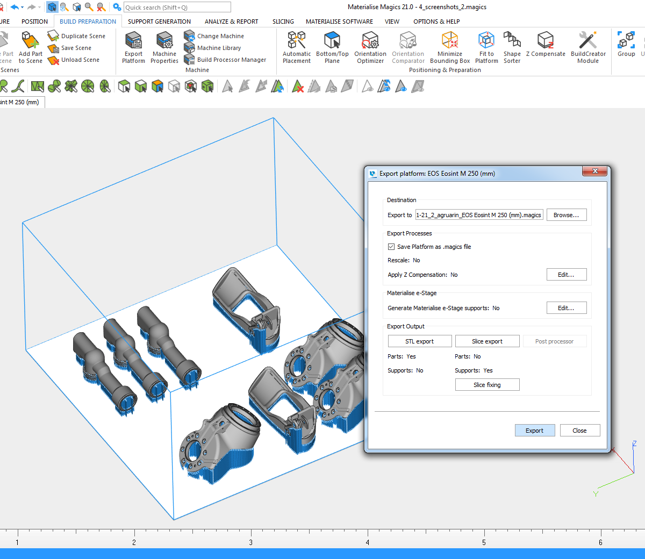Click the Export to file path field
645x559 pixels.
[479, 215]
